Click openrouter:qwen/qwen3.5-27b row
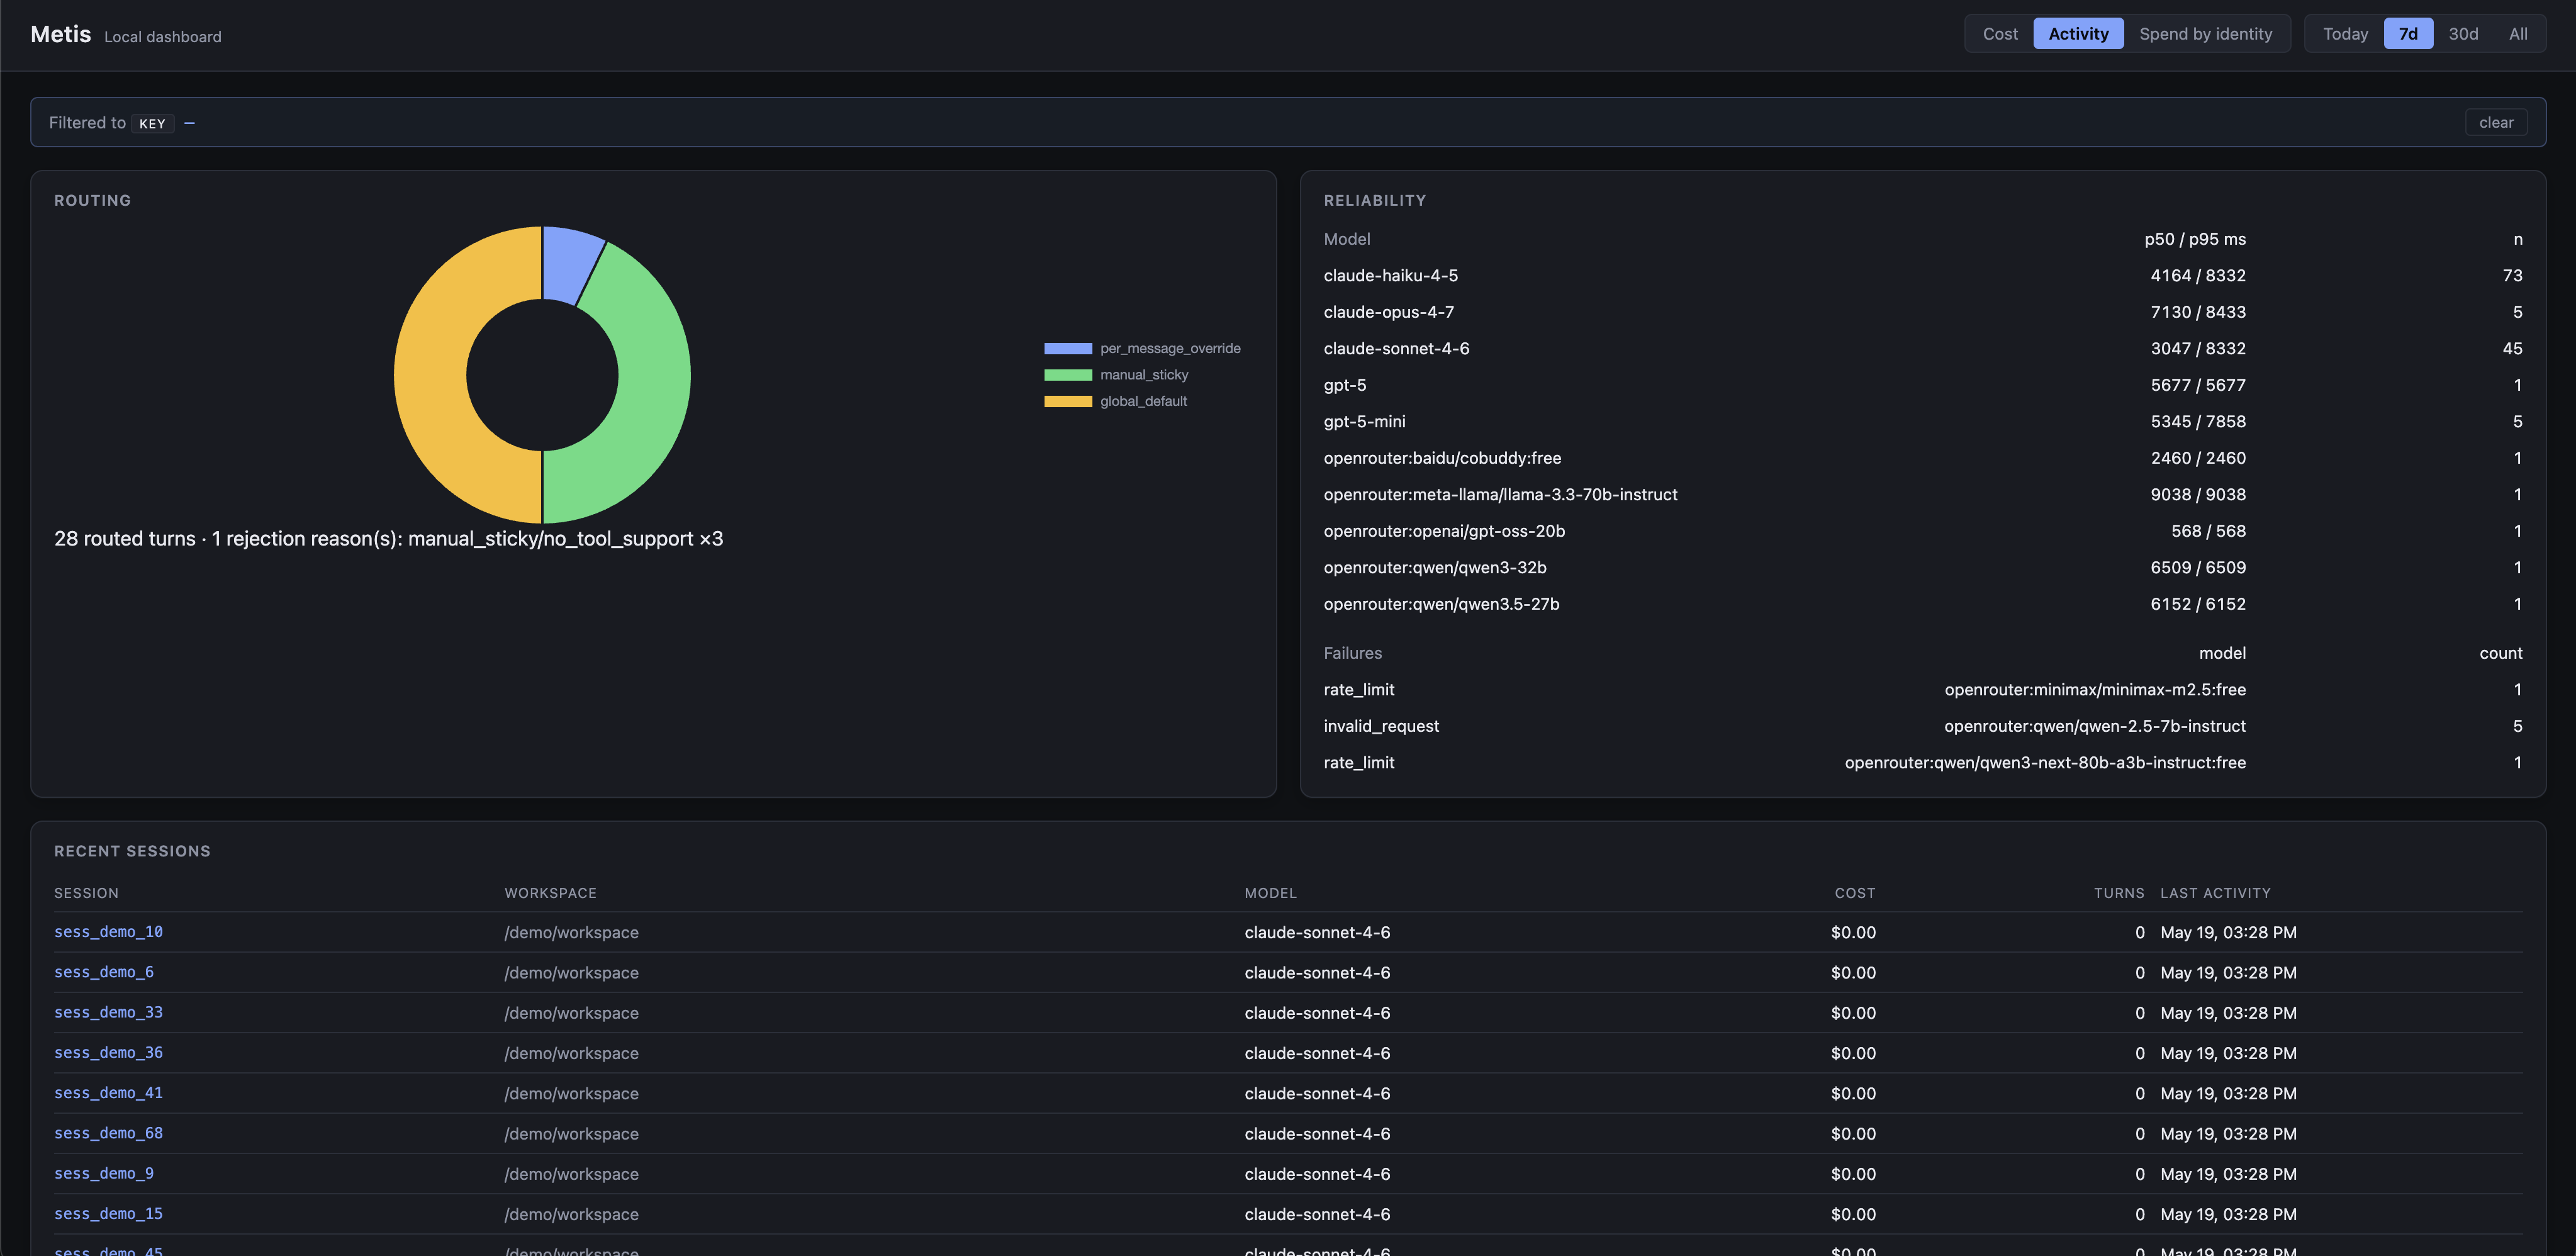 click(1922, 604)
